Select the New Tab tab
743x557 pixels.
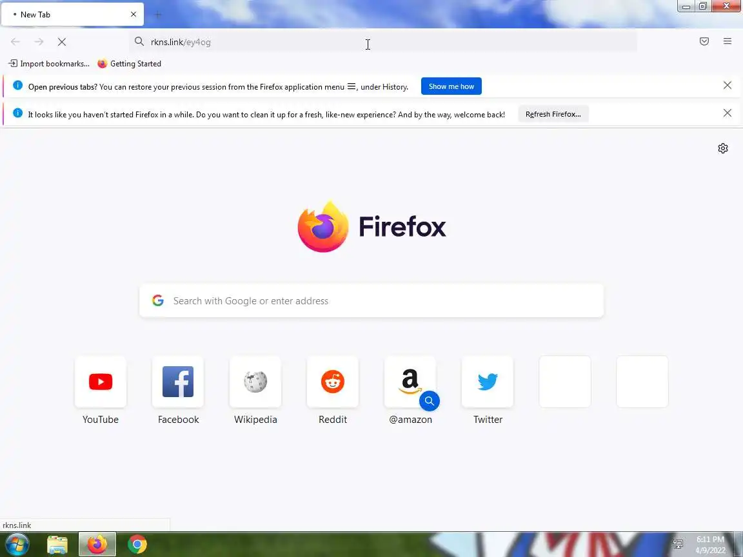pos(72,14)
